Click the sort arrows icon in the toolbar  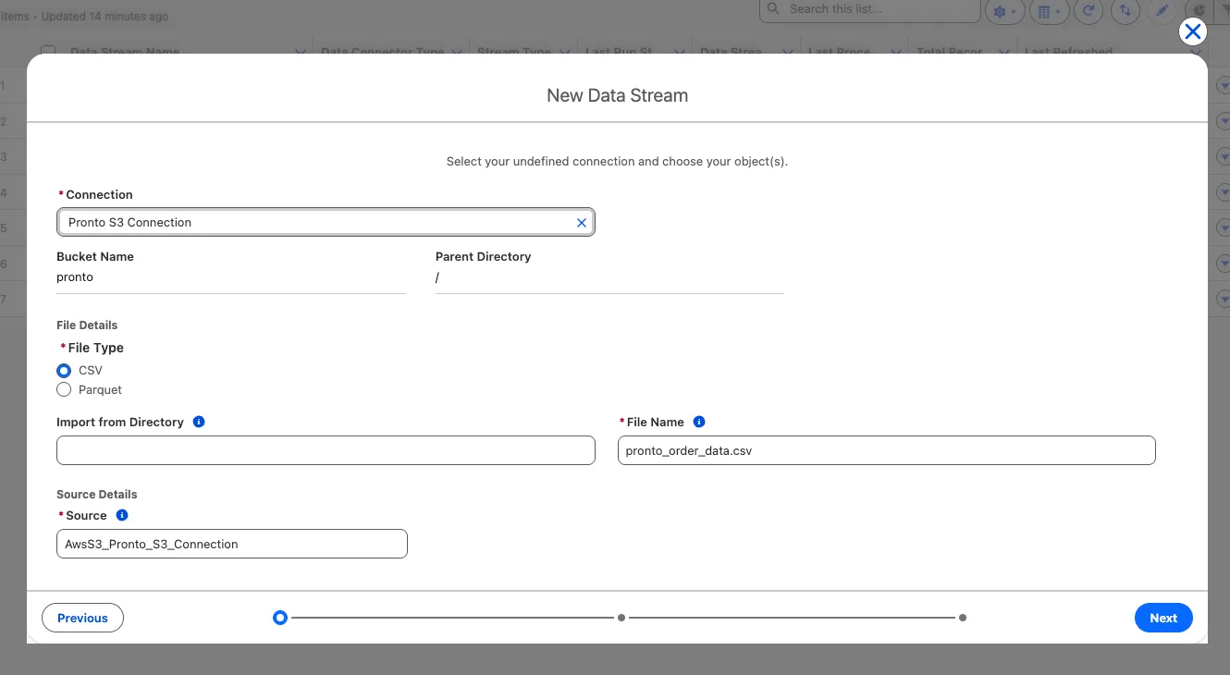pos(1125,11)
